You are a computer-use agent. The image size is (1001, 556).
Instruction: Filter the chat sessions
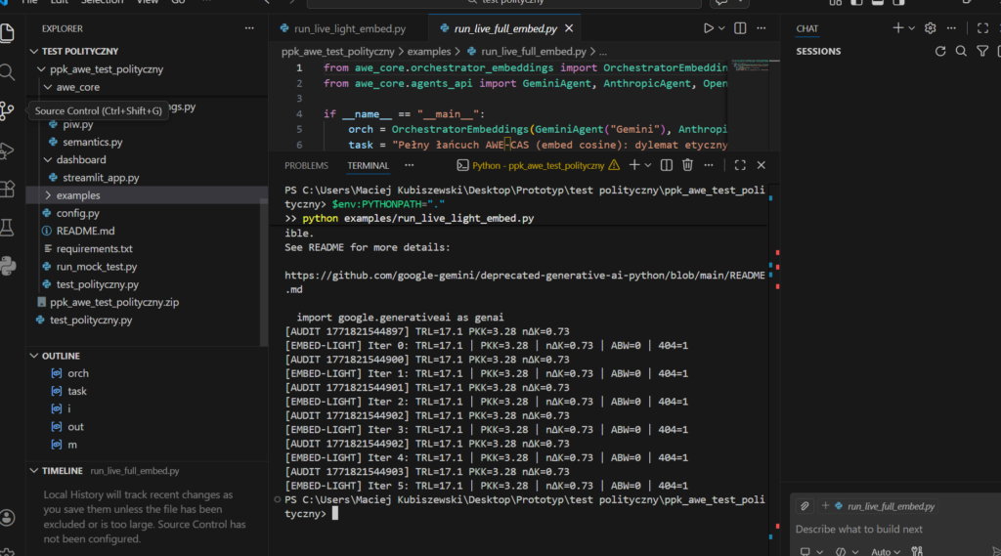pyautogui.click(x=982, y=51)
